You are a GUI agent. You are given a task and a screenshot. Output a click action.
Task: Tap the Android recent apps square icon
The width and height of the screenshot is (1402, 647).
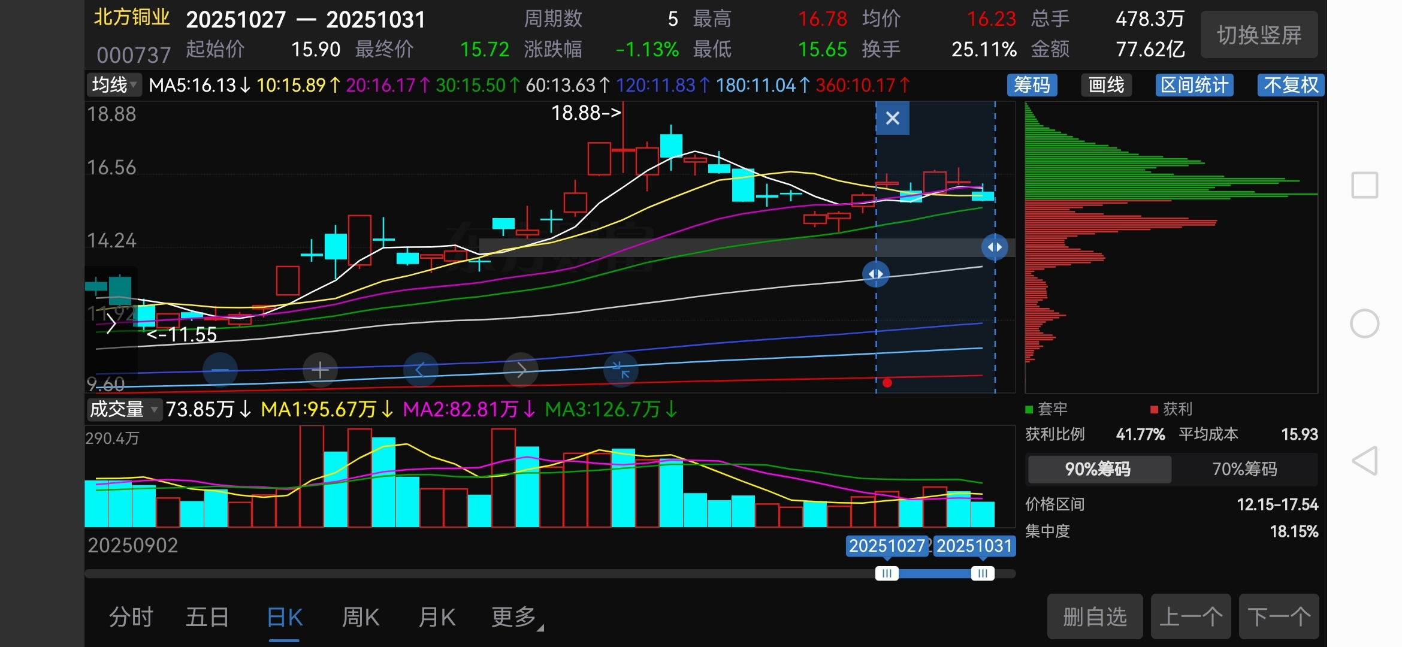click(x=1365, y=185)
